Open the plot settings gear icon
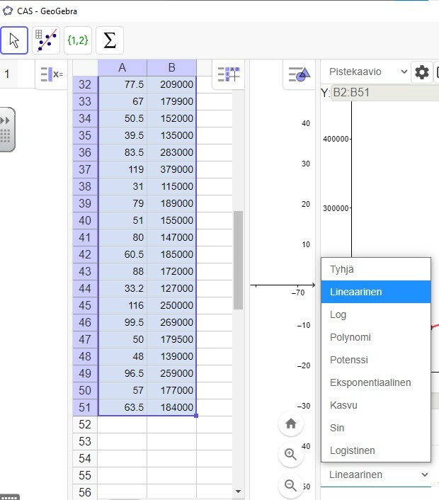The height and width of the screenshot is (500, 439). tap(422, 72)
